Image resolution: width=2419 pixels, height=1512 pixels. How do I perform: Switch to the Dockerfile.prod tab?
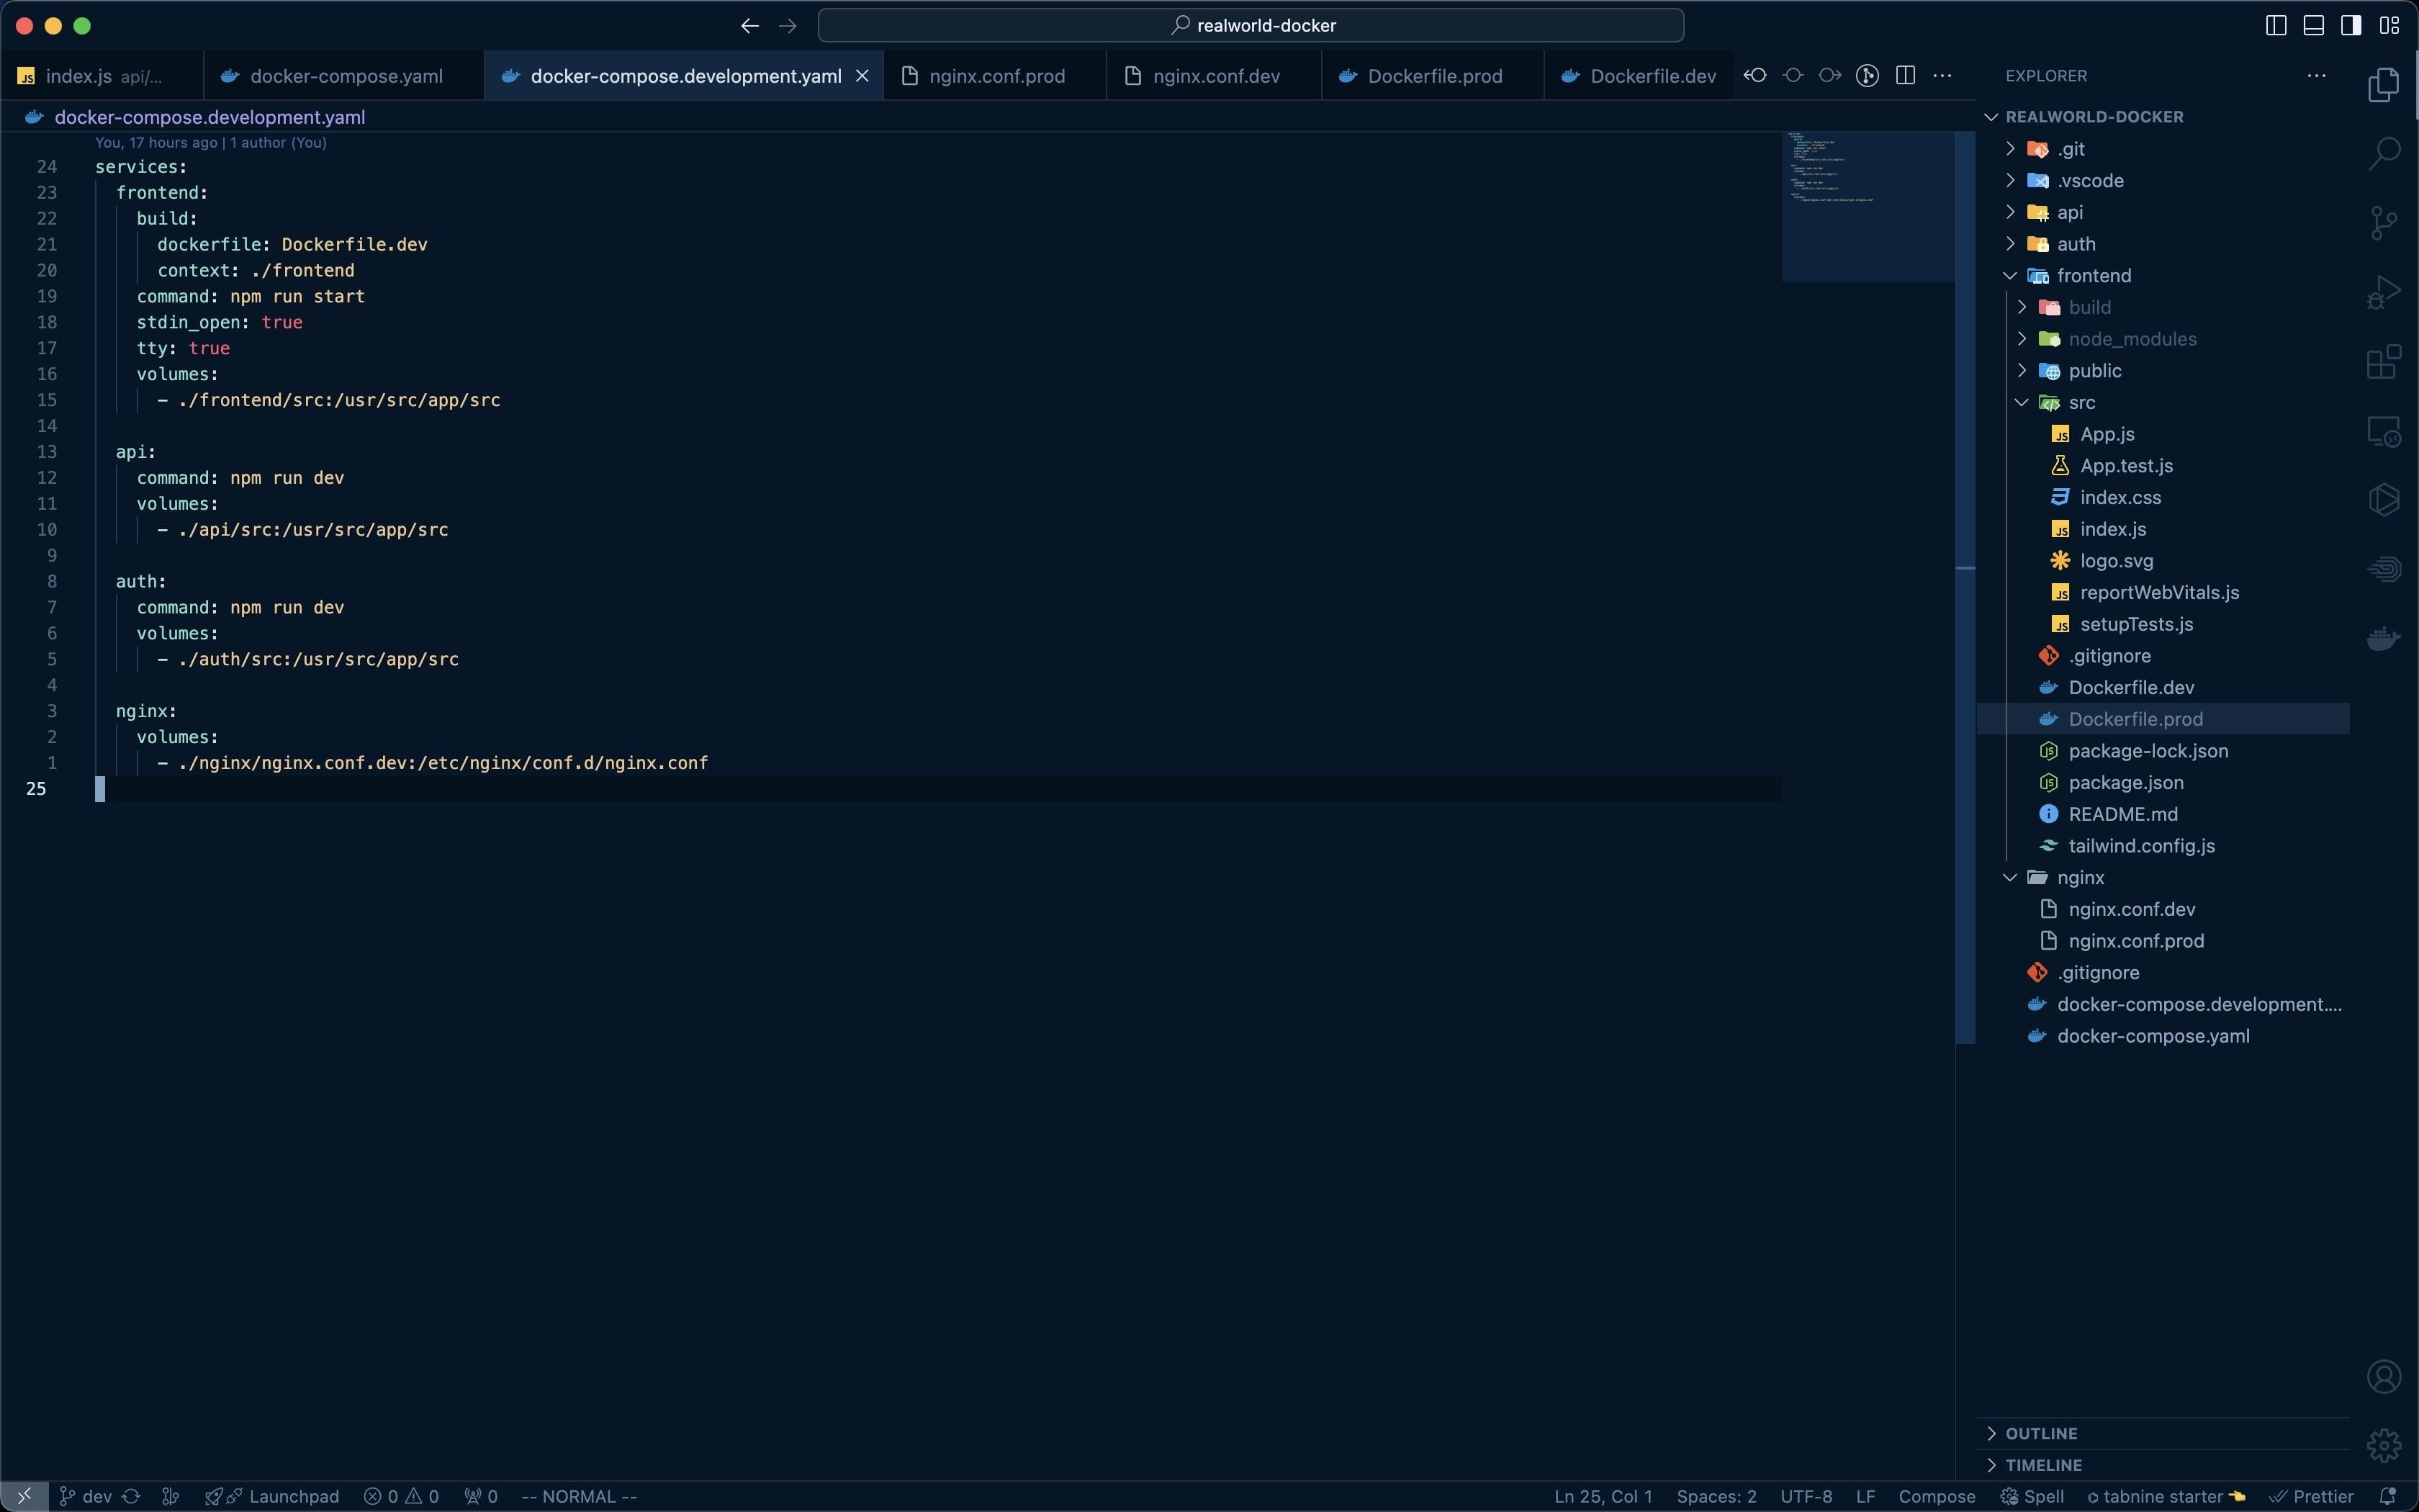pos(1433,76)
